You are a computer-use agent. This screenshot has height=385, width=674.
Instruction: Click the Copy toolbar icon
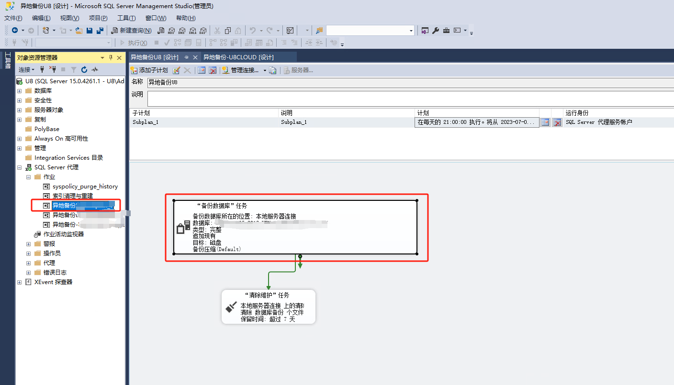pos(228,31)
